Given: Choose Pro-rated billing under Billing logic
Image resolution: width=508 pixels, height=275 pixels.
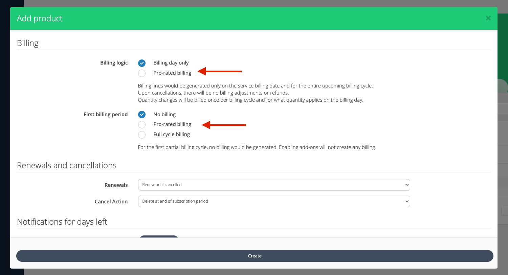Looking at the screenshot, I should (142, 73).
